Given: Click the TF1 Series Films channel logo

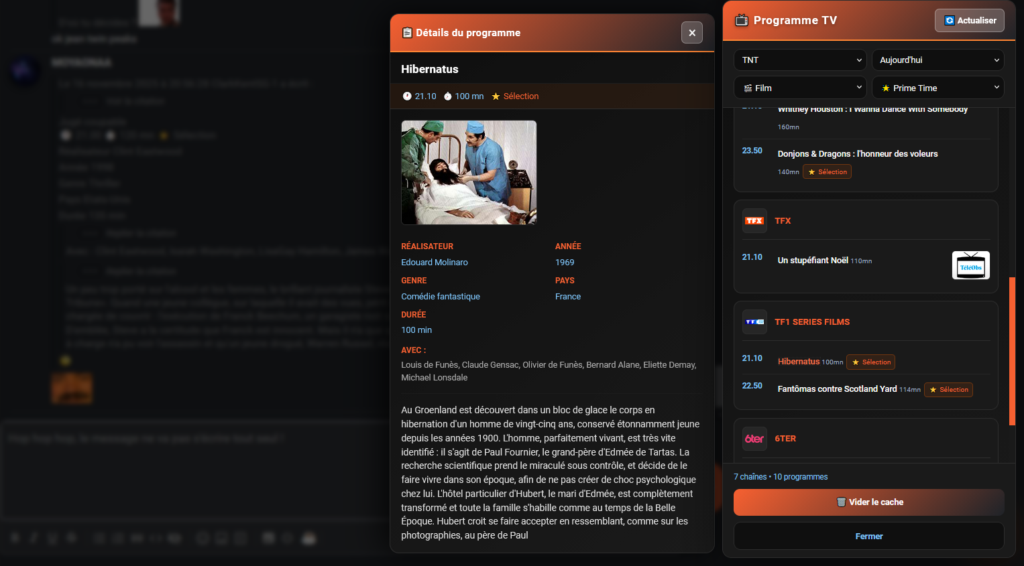Looking at the screenshot, I should point(754,322).
